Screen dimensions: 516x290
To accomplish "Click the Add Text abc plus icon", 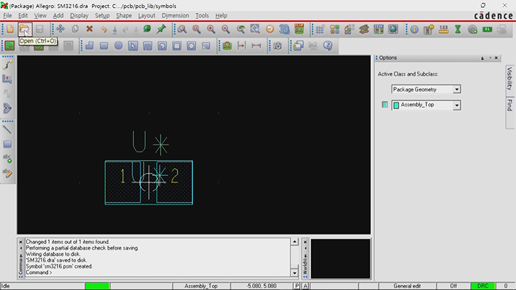I will [x=7, y=158].
